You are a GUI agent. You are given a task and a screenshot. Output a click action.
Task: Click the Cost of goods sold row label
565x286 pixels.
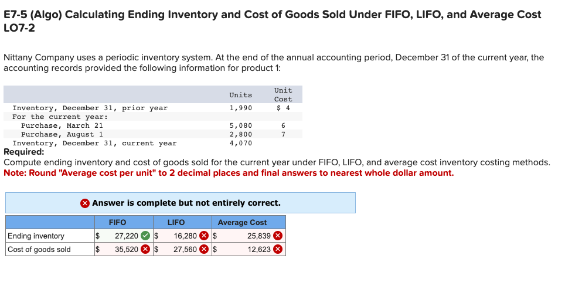pyautogui.click(x=39, y=249)
